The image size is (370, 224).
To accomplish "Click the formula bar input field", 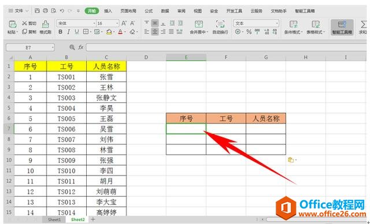I will [x=226, y=47].
